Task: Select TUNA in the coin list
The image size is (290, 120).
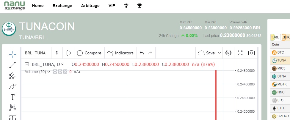Action: point(280,60)
